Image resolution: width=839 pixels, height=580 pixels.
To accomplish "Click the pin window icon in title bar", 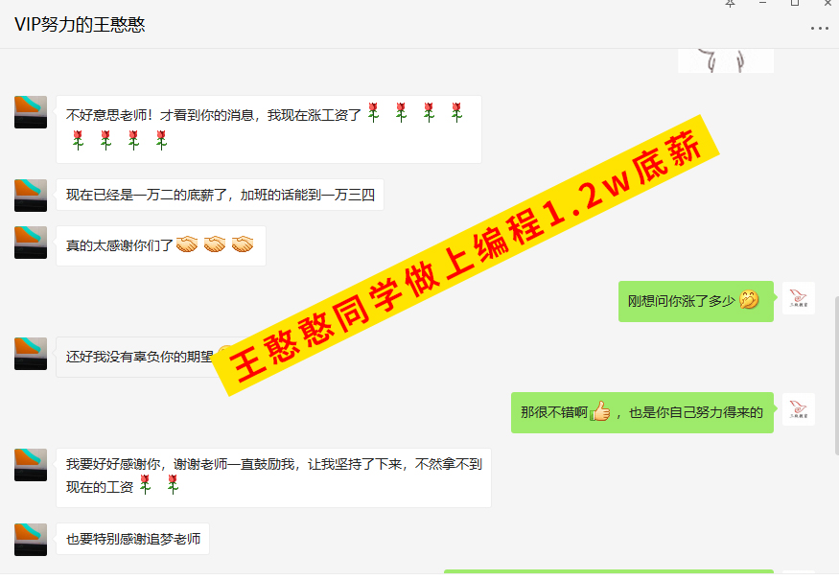I will coord(730,3).
